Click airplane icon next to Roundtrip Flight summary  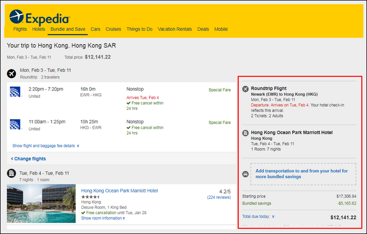pos(246,89)
